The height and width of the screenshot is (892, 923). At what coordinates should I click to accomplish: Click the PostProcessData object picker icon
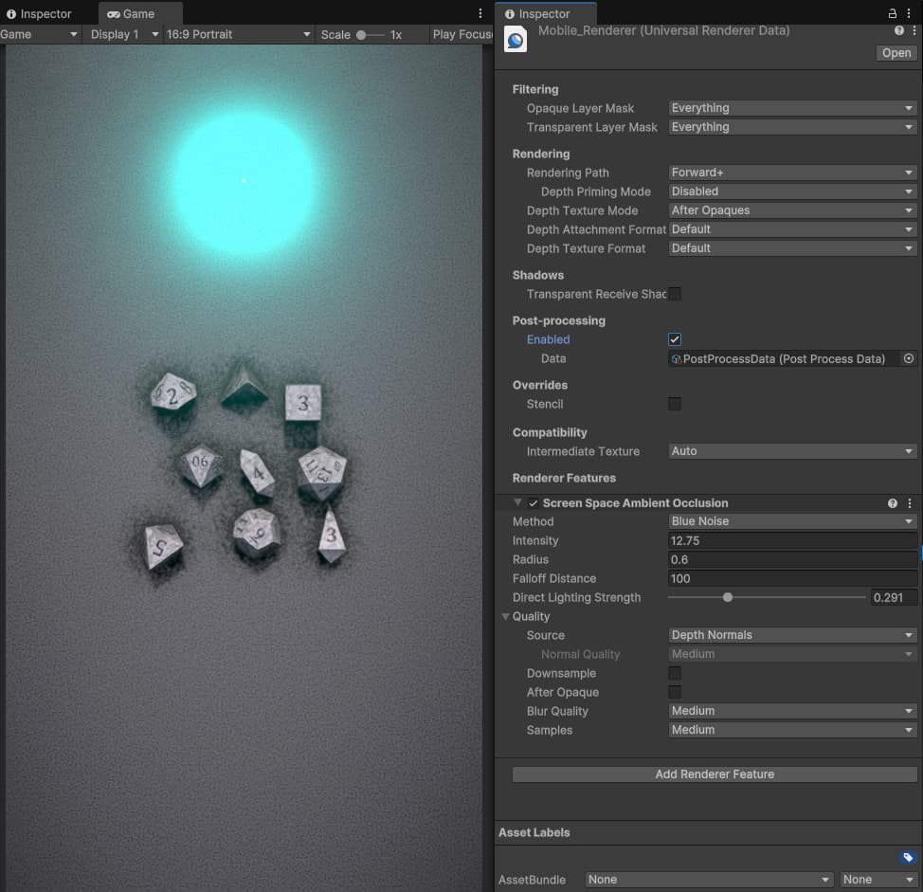point(908,358)
